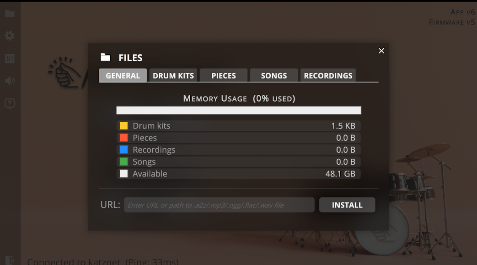Open the mixer panel in the sidebar
Screen dimensions: 477x265
click(x=10, y=58)
